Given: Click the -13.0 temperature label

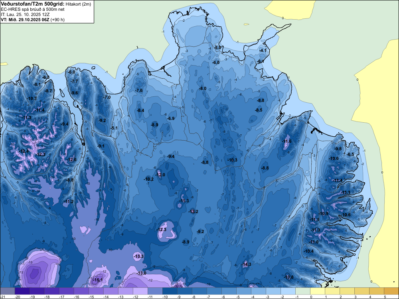Looking at the screenshot, I should (x=142, y=273).
